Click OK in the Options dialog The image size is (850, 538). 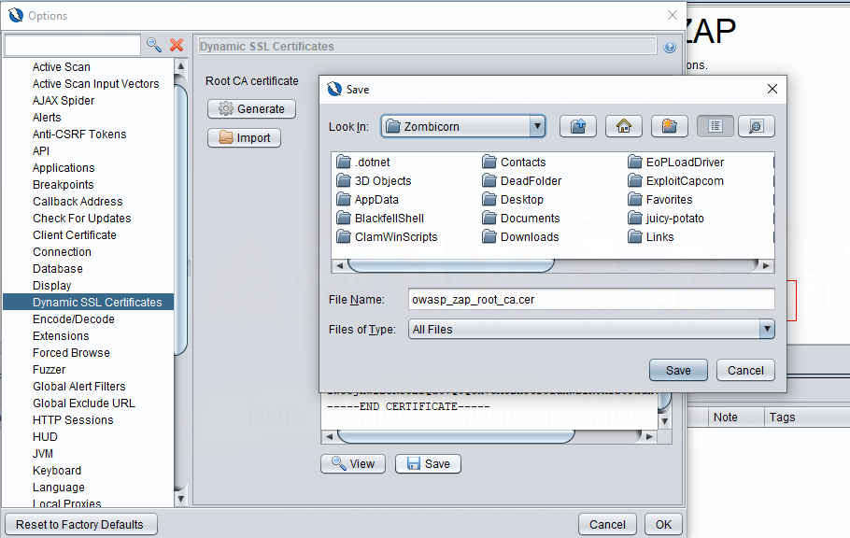tap(663, 525)
